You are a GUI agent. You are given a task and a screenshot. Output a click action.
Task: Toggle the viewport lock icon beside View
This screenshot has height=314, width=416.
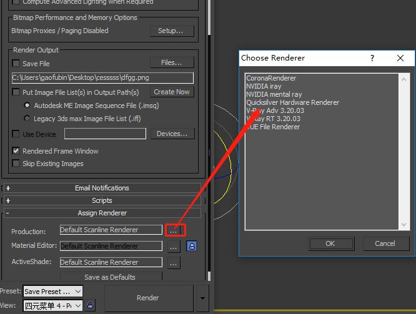91,305
